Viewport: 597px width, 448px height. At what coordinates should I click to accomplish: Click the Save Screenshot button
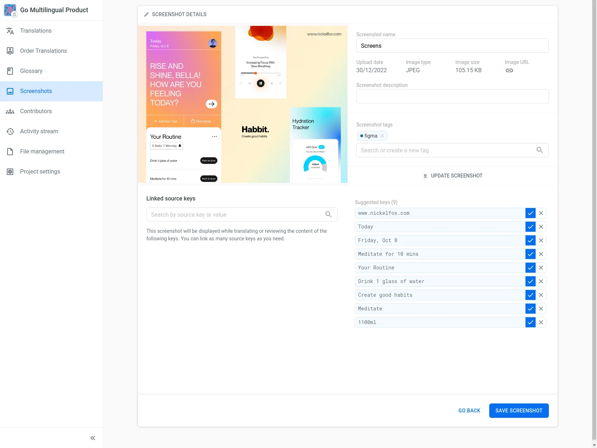point(519,411)
